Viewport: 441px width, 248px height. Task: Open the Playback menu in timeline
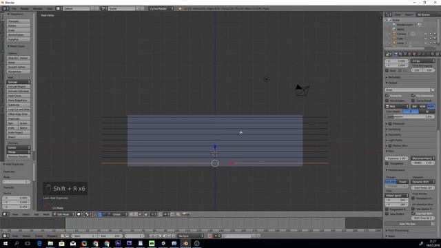click(x=52, y=236)
